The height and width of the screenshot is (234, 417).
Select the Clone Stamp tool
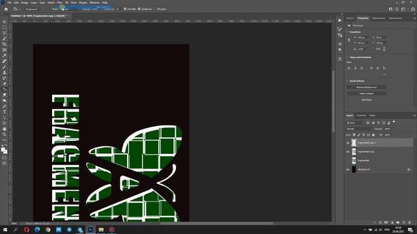5,72
